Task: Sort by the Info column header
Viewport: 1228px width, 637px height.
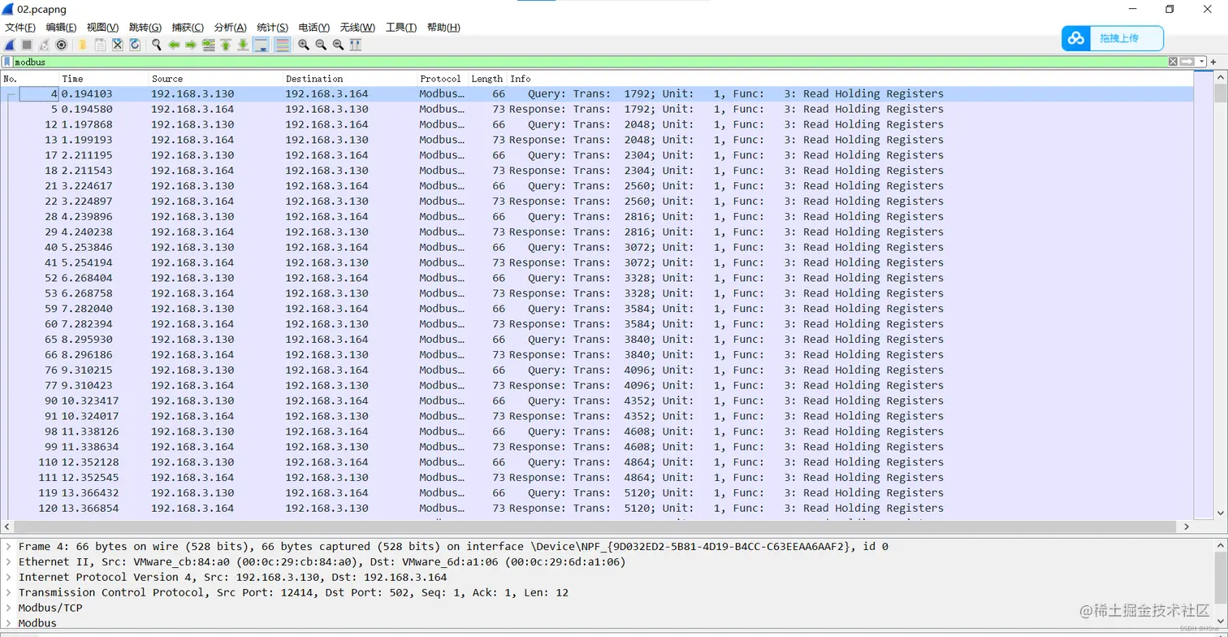Action: tap(850, 79)
